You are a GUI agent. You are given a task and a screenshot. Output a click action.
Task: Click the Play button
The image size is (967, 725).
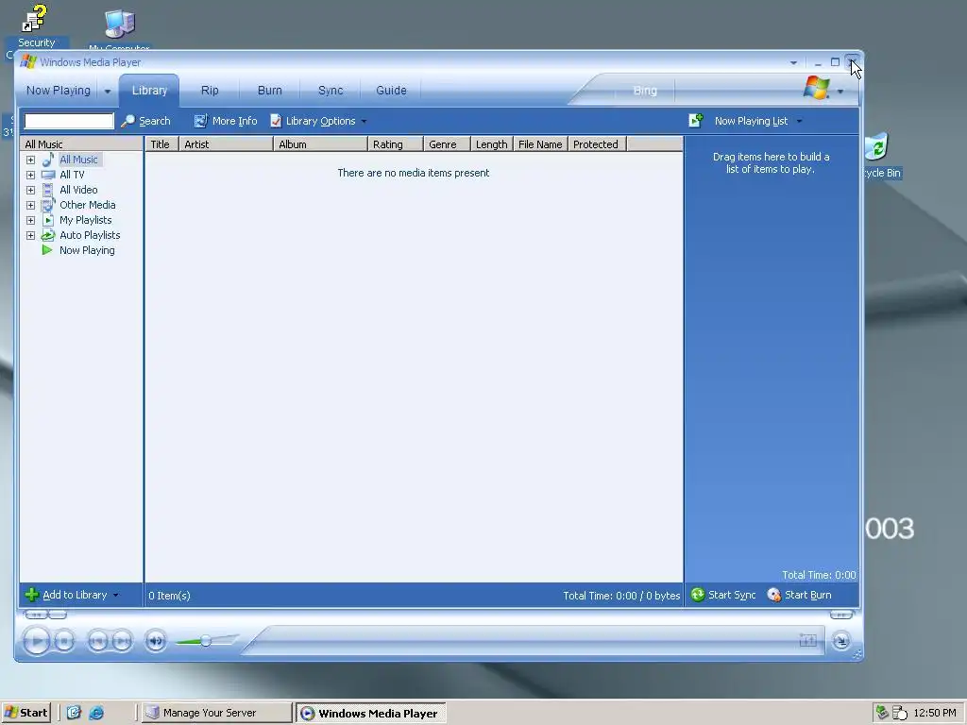(x=37, y=641)
